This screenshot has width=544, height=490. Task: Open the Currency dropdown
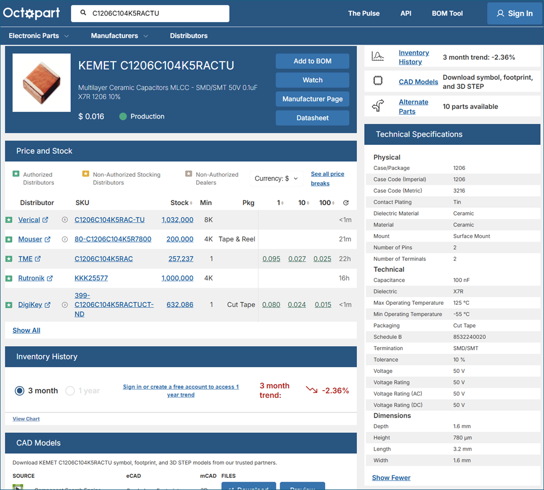pyautogui.click(x=276, y=178)
